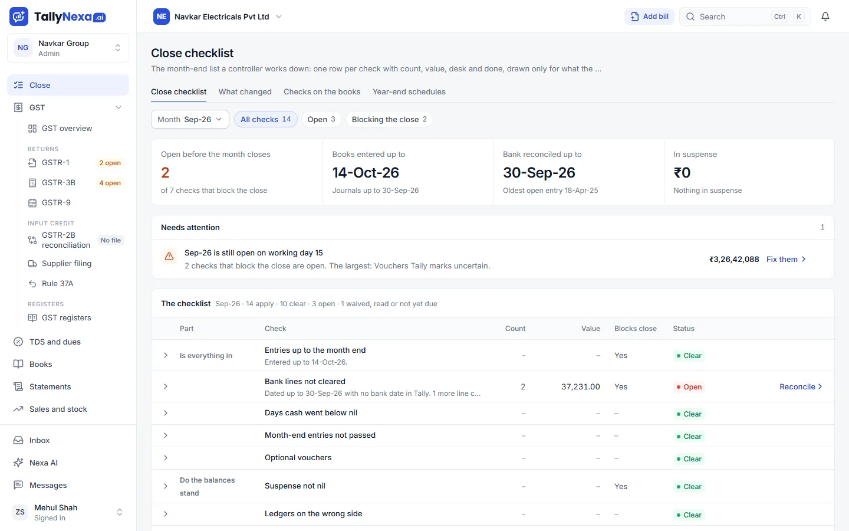
Task: Filter by All checks
Action: pyautogui.click(x=266, y=119)
